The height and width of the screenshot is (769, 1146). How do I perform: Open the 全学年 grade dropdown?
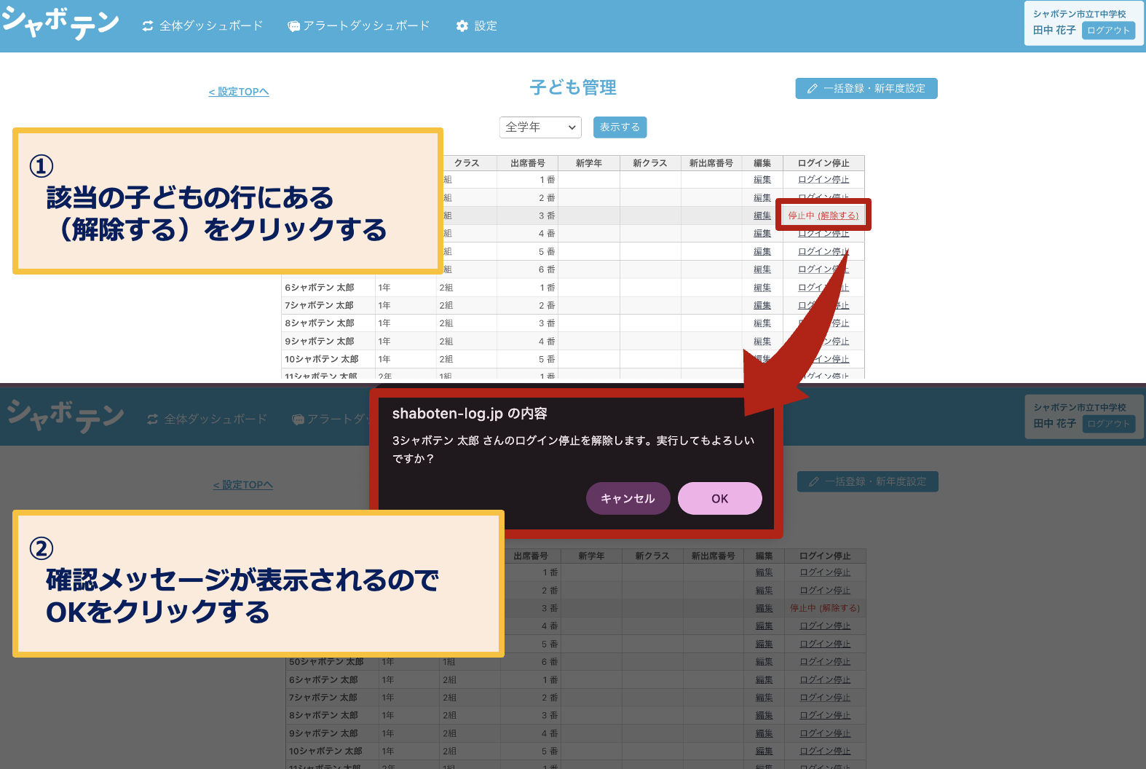(540, 127)
